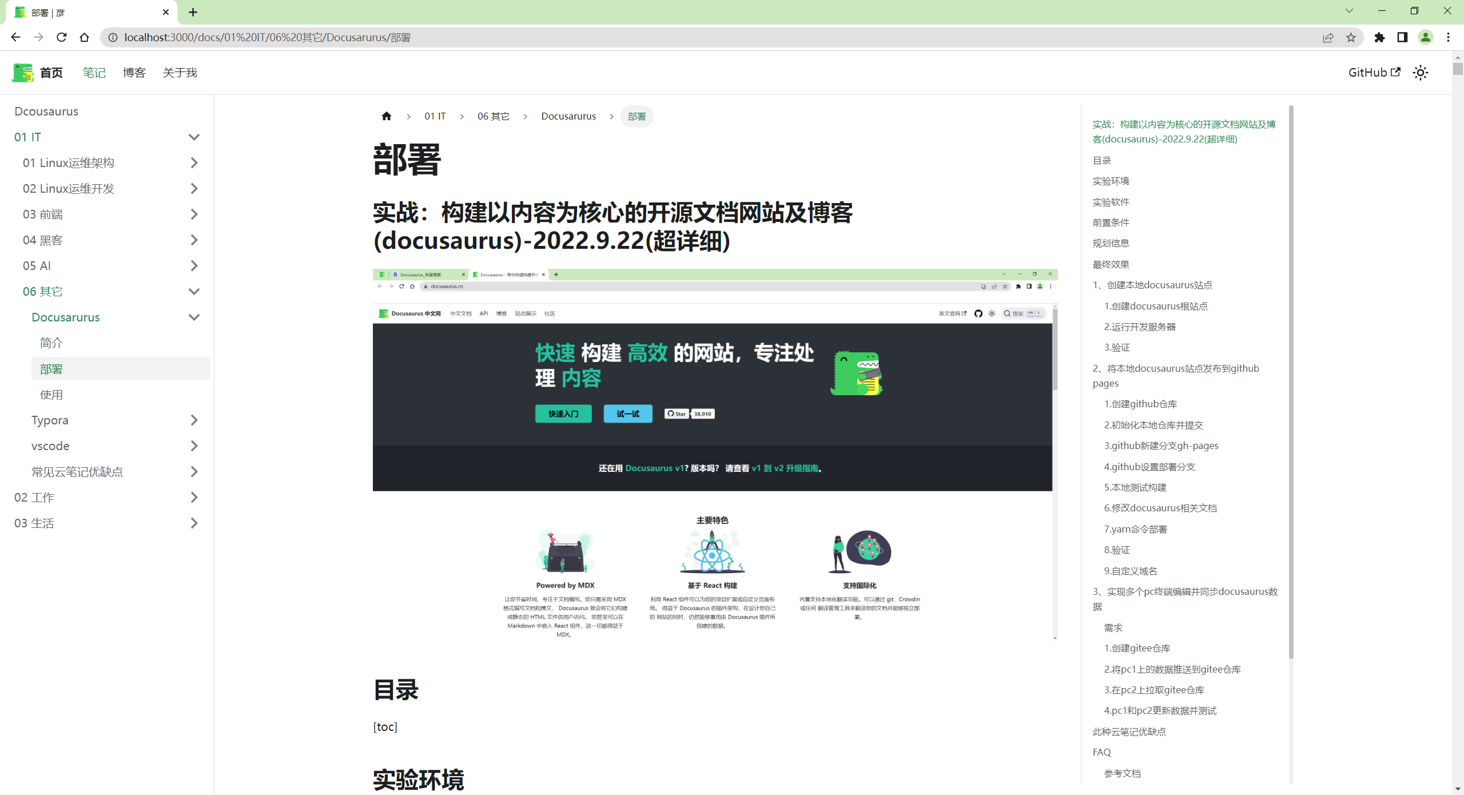Click the site info icon in address bar
Image resolution: width=1464 pixels, height=795 pixels.
[x=113, y=37]
